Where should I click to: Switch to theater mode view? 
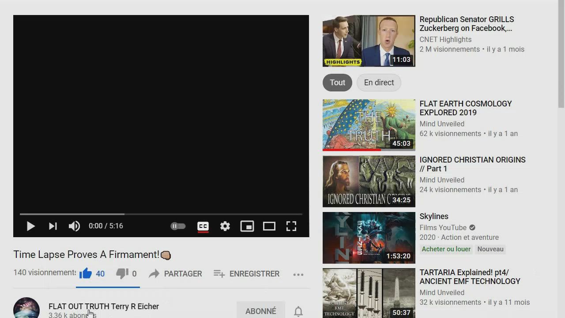[269, 226]
